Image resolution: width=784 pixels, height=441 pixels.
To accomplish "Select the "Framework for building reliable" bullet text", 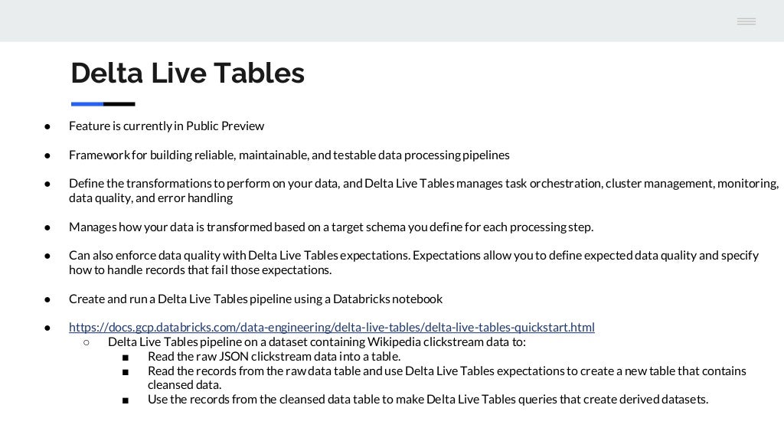I will [x=289, y=155].
